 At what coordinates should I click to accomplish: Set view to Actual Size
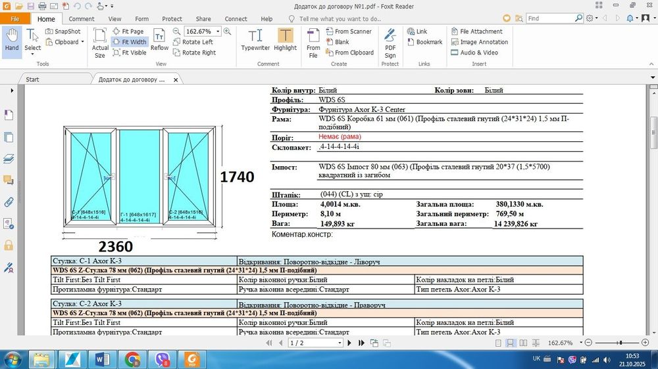(x=100, y=43)
